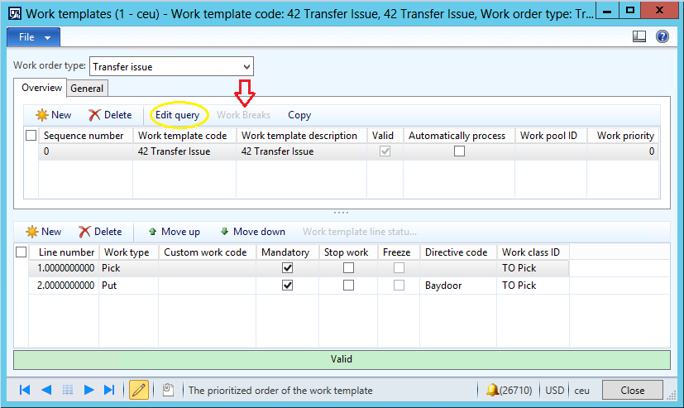Image resolution: width=684 pixels, height=408 pixels.
Task: Click the document attachment icon in status bar
Action: [168, 390]
